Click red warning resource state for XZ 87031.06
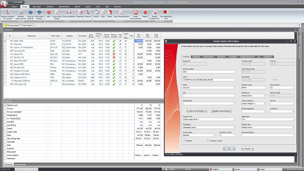The width and height of the screenshot is (304, 171). pos(114,58)
